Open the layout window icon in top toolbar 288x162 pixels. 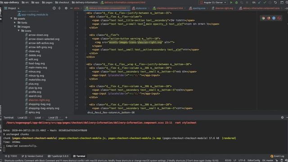pyautogui.click(x=282, y=3)
